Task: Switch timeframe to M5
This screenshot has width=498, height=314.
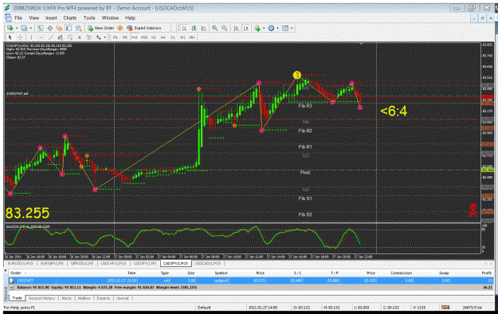Action: tap(125, 37)
